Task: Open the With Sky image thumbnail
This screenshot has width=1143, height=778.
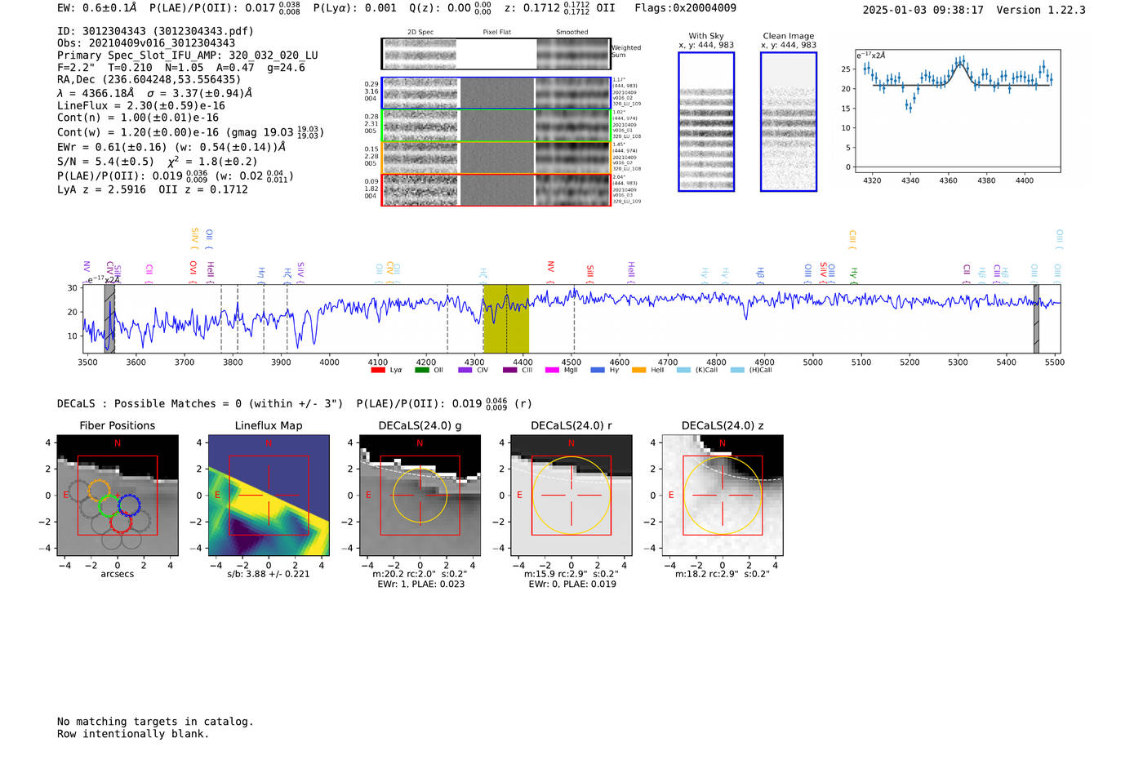Action: [x=706, y=122]
